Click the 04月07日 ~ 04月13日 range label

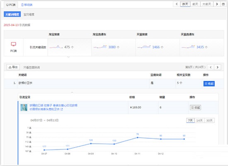(x=44, y=121)
